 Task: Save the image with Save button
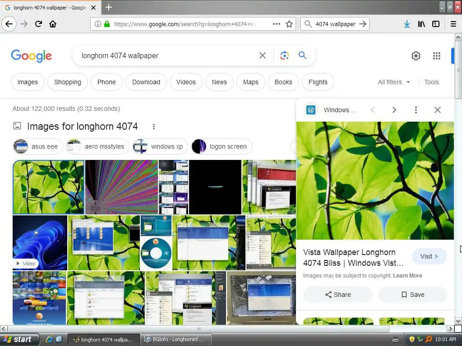pyautogui.click(x=413, y=295)
